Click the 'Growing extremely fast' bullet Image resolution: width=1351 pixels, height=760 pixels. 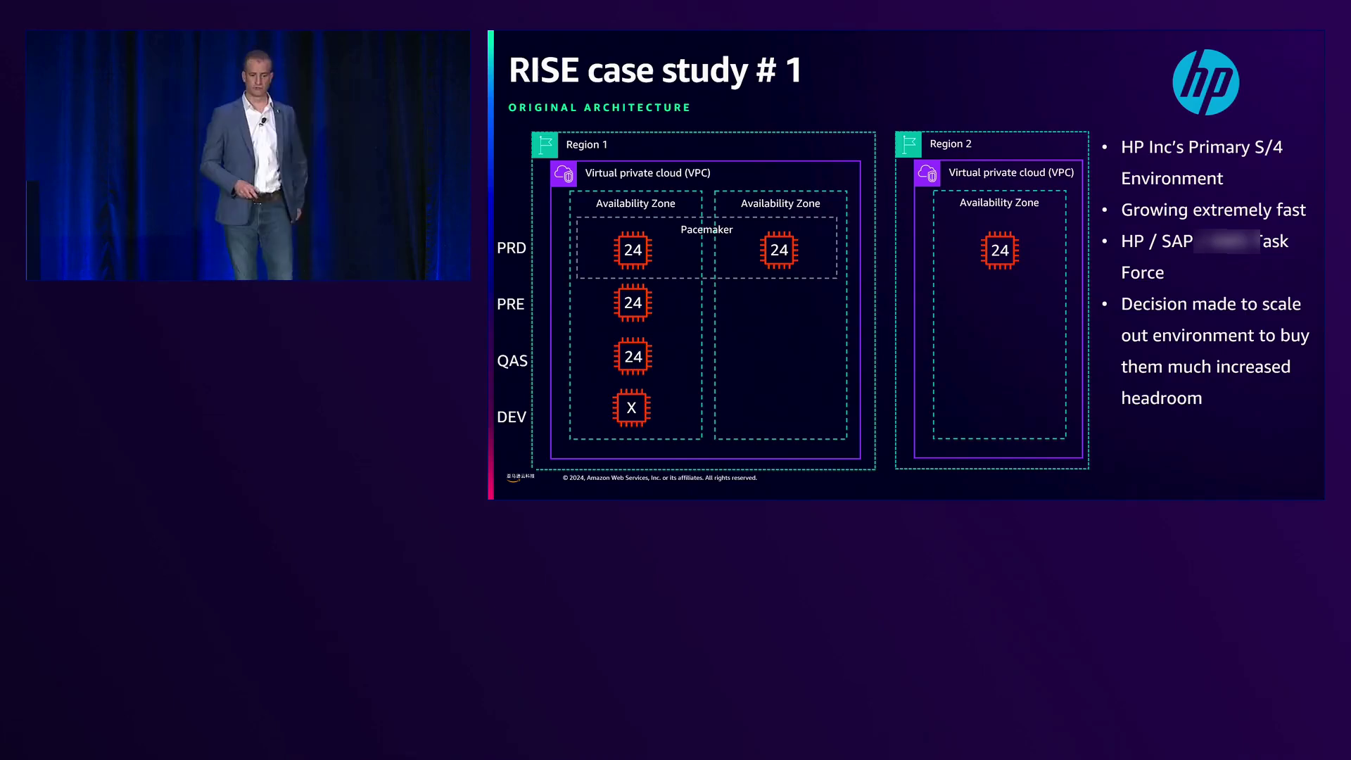tap(1213, 210)
